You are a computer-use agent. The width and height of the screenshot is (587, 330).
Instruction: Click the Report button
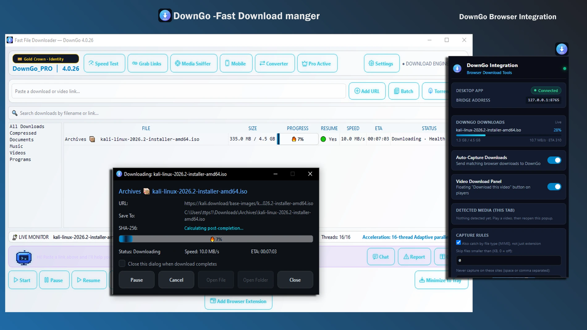click(x=414, y=256)
